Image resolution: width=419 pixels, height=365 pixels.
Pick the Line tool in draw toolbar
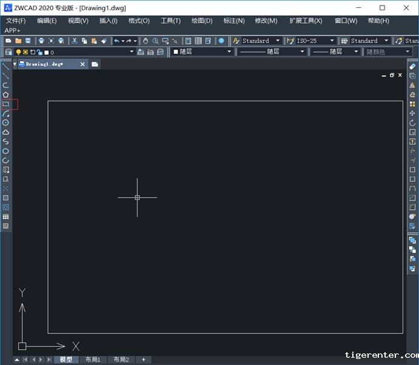[5, 66]
